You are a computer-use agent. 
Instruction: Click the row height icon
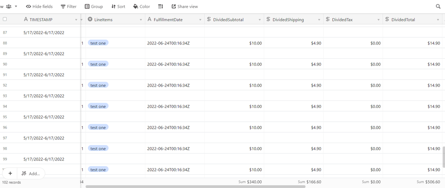(161, 7)
